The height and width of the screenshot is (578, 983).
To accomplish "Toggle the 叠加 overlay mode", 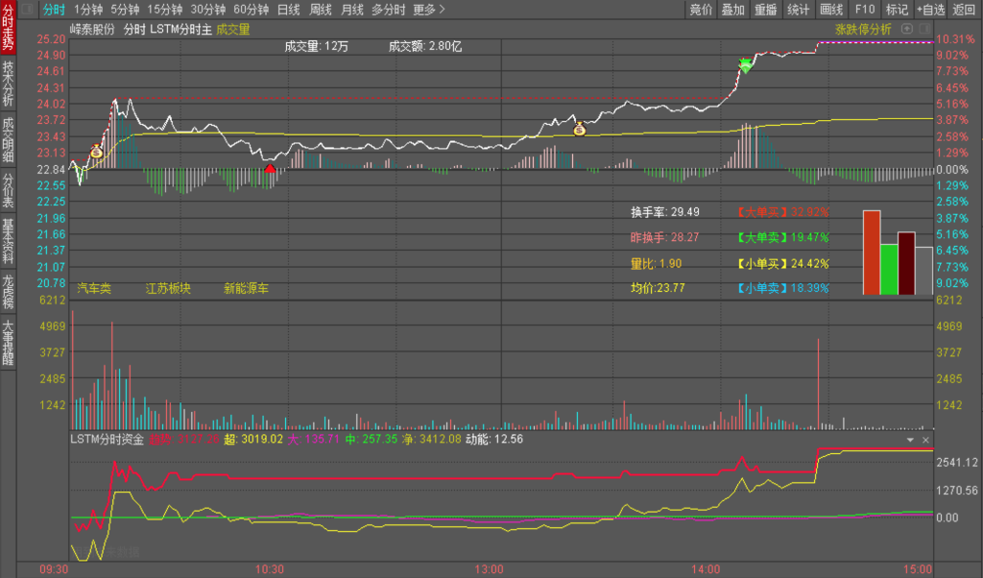I will point(732,10).
